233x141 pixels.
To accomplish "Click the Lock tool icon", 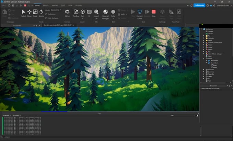I will click(119, 14).
